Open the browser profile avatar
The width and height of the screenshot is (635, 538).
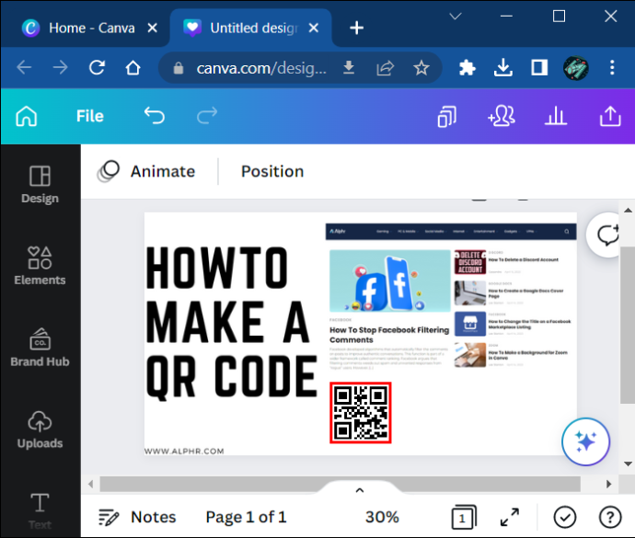576,68
